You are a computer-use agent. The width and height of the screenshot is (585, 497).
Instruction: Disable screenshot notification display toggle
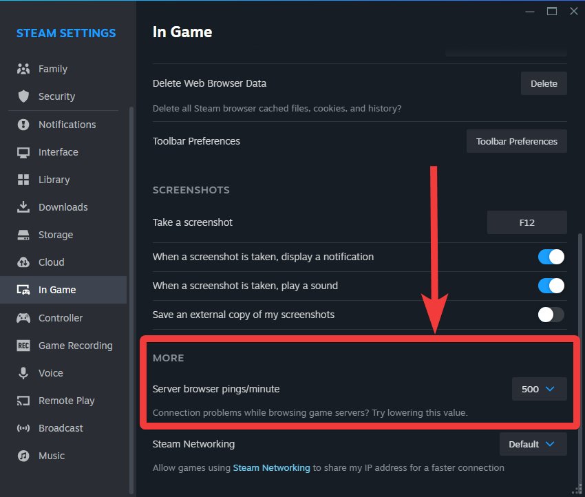point(551,257)
